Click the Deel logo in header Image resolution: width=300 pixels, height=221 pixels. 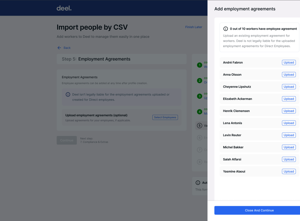pyautogui.click(x=64, y=8)
